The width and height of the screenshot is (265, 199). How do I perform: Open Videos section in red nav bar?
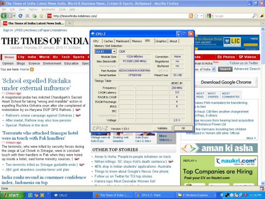pos(248,57)
